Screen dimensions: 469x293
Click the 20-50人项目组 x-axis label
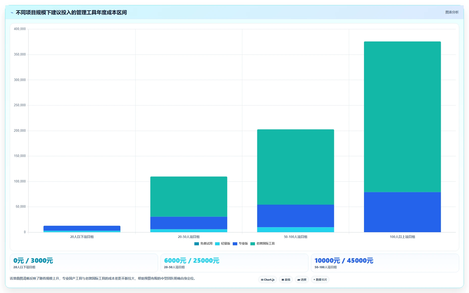[189, 237]
